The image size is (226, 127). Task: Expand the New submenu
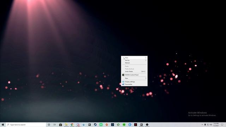(x=134, y=78)
